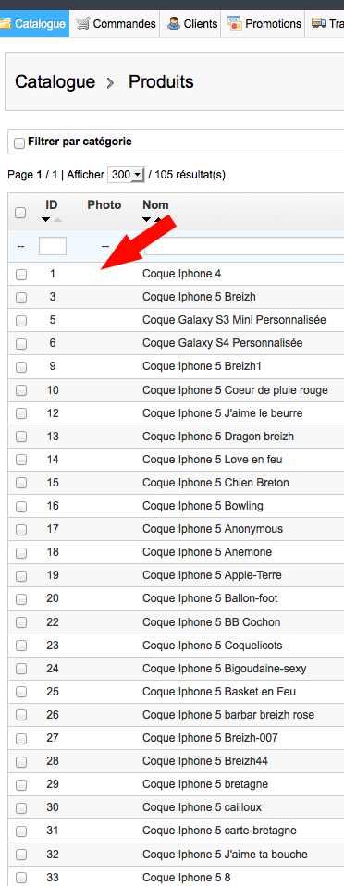Click the Catalogue folder icon

(x=5, y=24)
